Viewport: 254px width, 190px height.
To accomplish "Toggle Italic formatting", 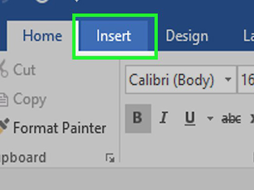I will [x=163, y=118].
